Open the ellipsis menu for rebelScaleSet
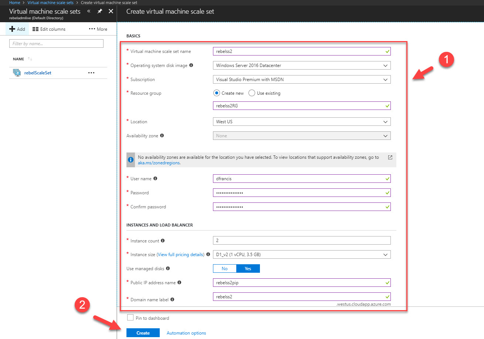Viewport: 484px width, 339px height. tap(91, 73)
